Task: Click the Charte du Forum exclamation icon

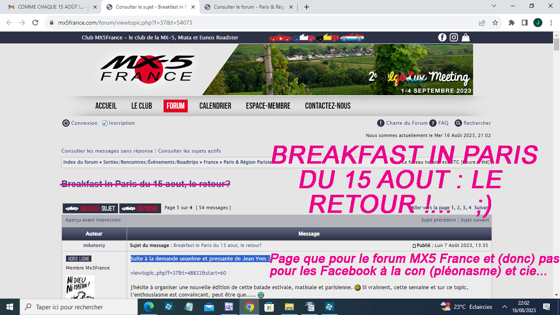Action: (x=380, y=123)
